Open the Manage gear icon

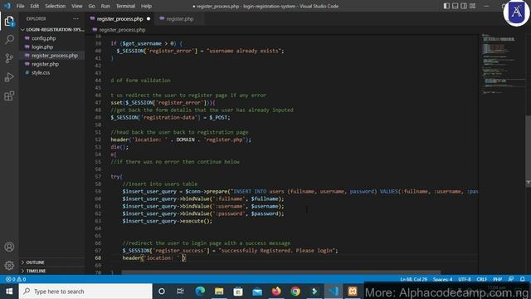coord(9,265)
